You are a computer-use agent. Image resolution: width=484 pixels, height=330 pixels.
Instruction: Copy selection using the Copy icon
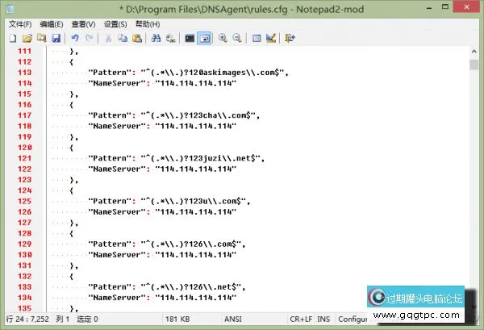pos(123,38)
